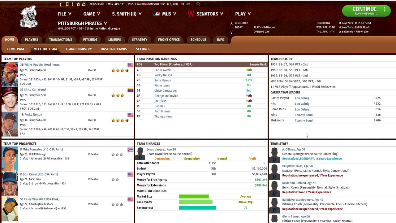Open Willie 'Puddin' Head' Jones player link
This screenshot has width=396, height=223.
[x=40, y=65]
